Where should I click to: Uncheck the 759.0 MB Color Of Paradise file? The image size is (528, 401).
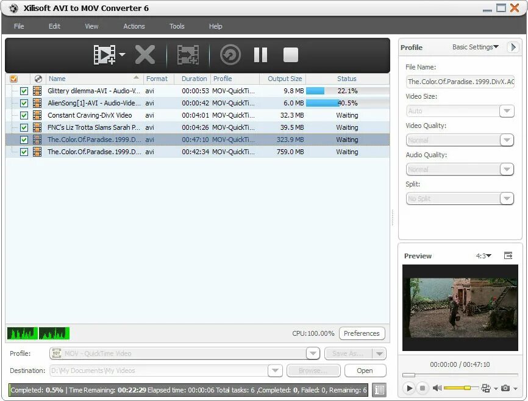pyautogui.click(x=24, y=152)
